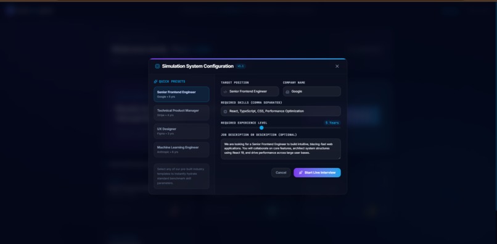The height and width of the screenshot is (244, 497).
Task: Click the experience level slider handle
Action: pos(261,128)
